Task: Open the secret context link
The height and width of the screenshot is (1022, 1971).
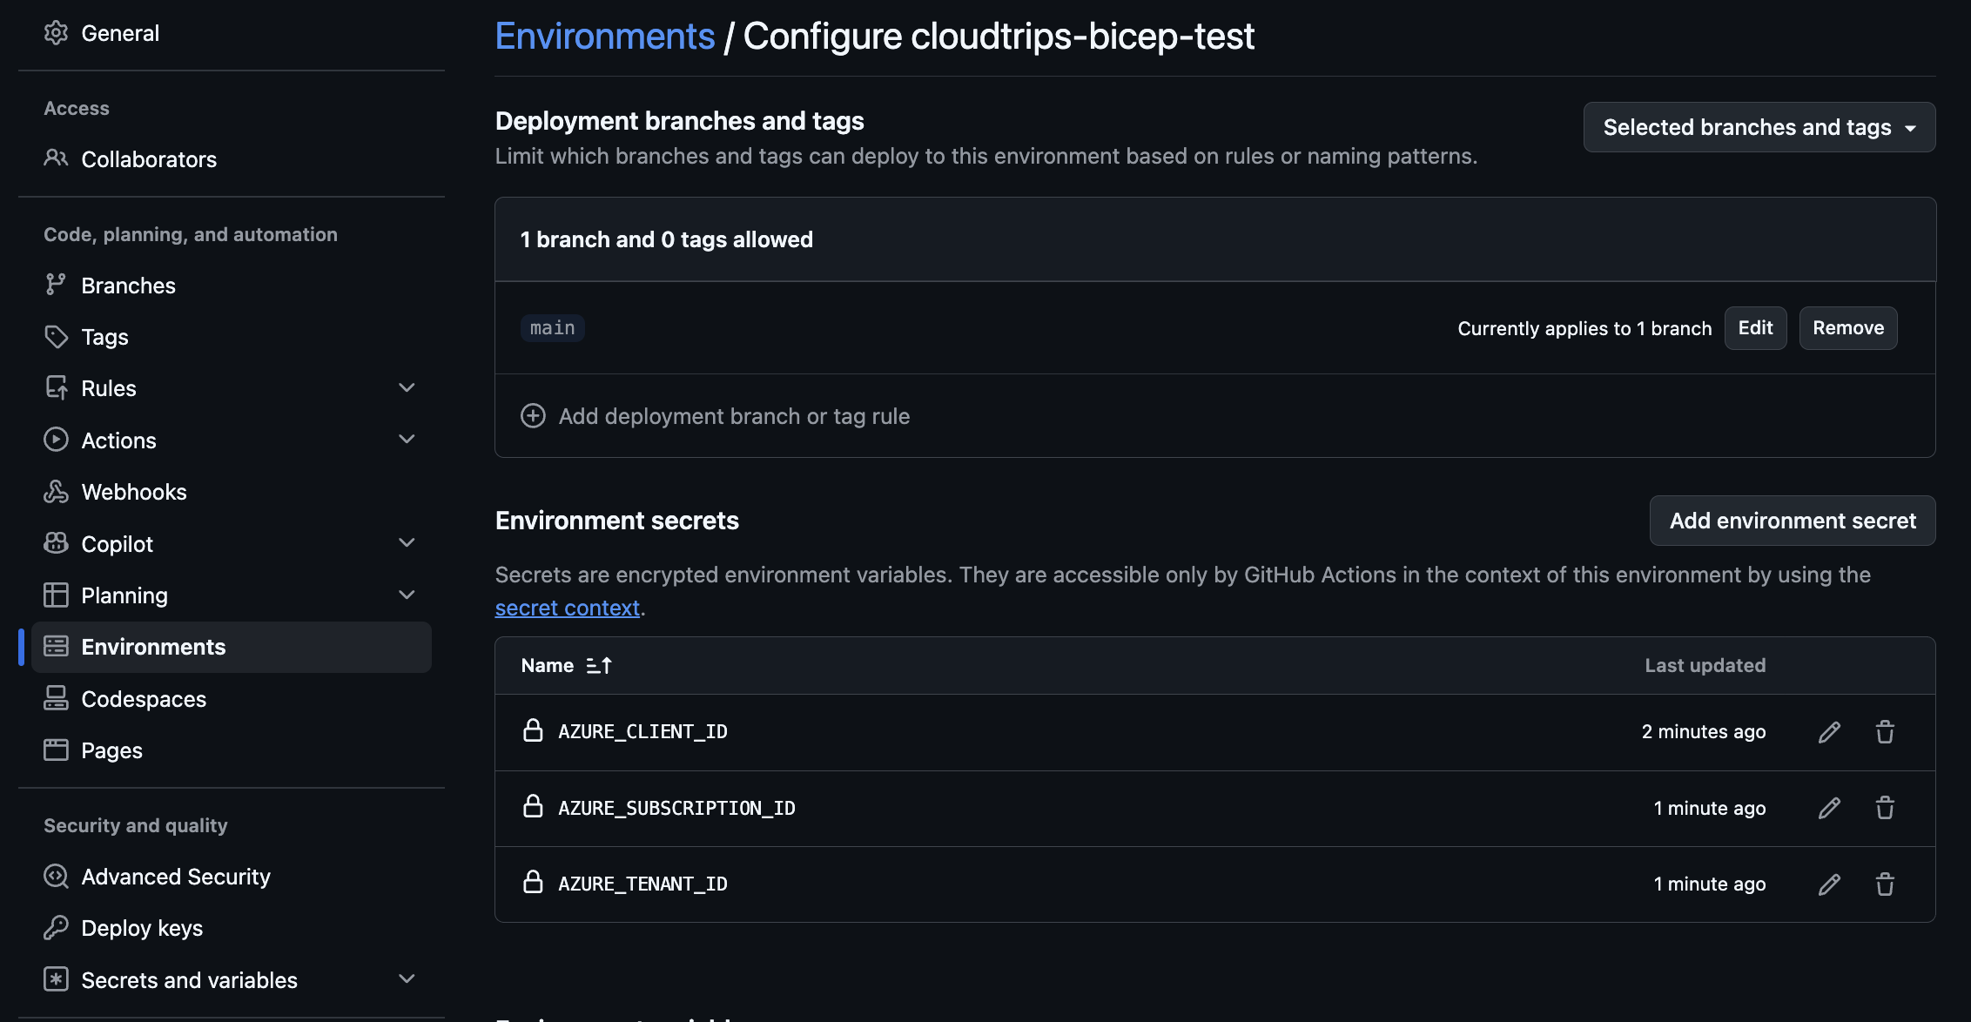Action: point(568,608)
